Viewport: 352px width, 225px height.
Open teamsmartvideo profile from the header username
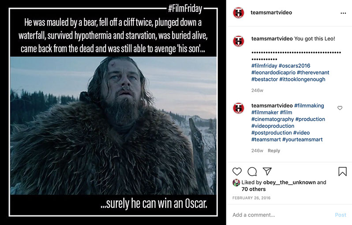(x=271, y=13)
